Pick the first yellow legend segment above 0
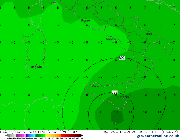 [46, 136]
